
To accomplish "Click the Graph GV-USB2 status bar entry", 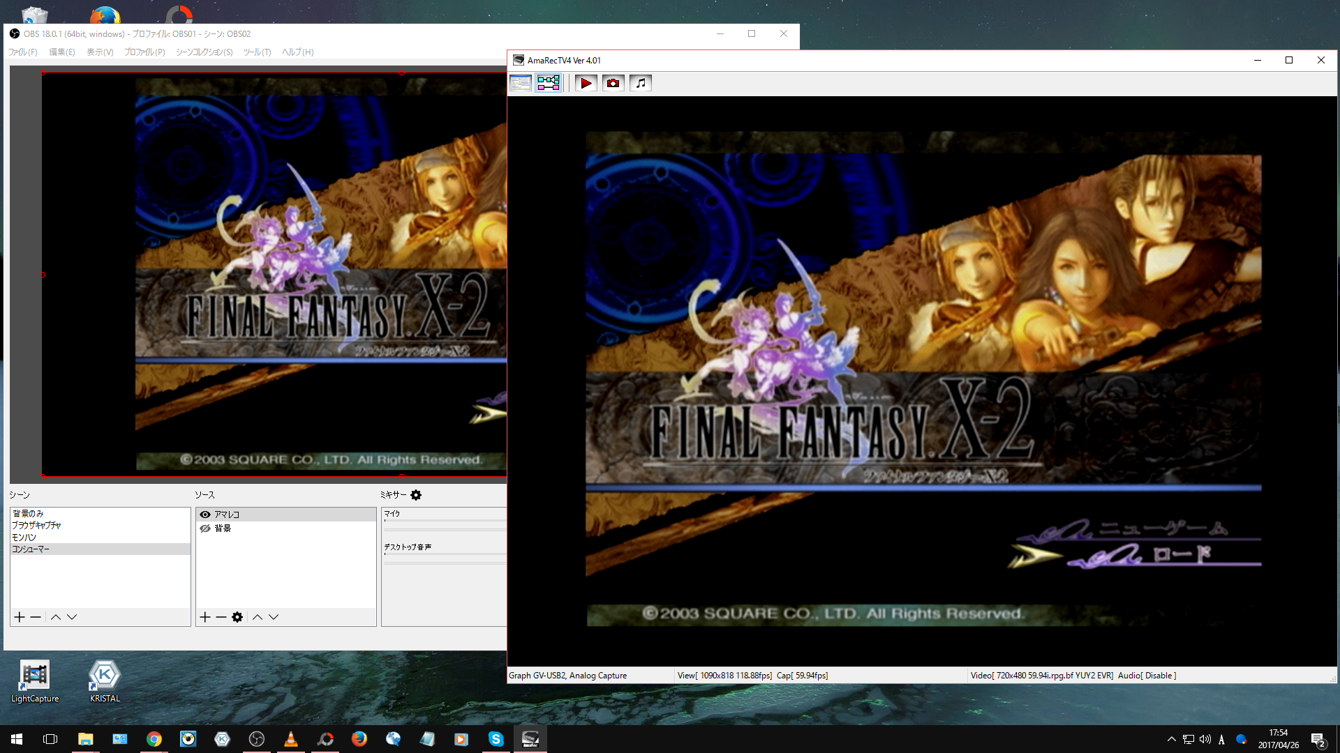I will coord(568,676).
